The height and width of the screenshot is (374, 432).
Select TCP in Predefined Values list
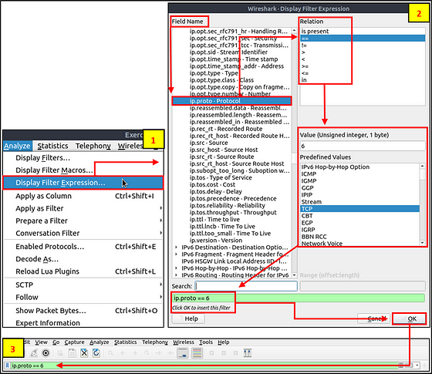[x=359, y=209]
